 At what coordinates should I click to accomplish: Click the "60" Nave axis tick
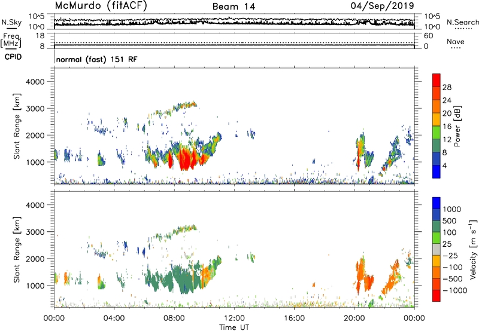pos(428,36)
